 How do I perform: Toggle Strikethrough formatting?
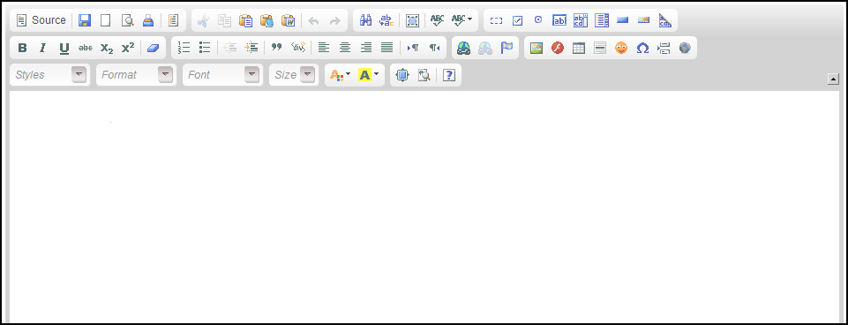(x=86, y=48)
